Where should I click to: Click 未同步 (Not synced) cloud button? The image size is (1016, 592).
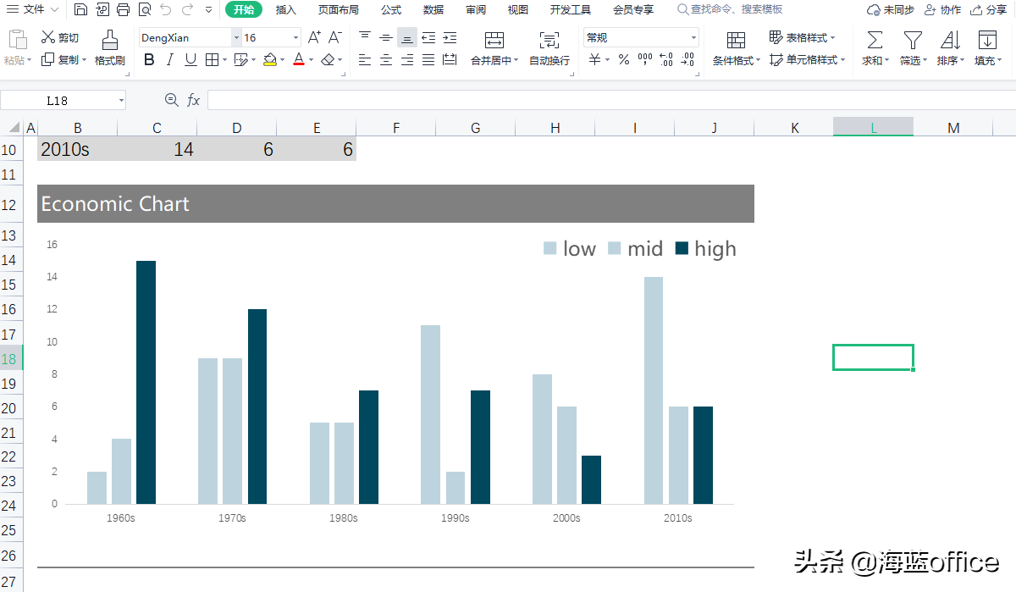(x=890, y=9)
